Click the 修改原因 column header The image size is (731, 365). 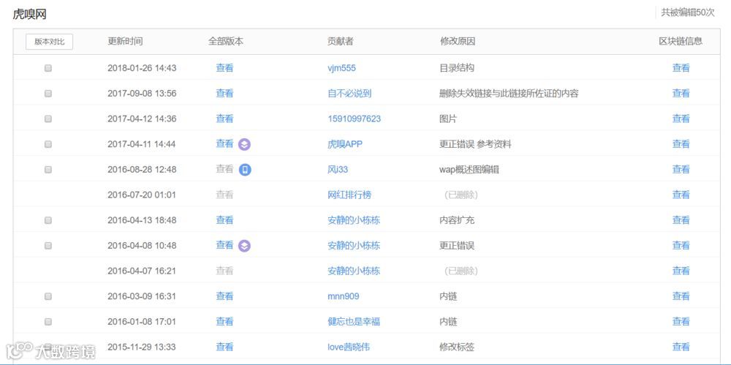(458, 42)
